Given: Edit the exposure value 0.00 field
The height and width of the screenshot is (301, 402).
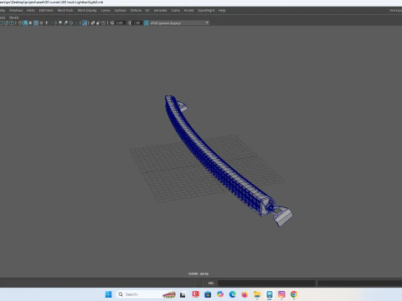Looking at the screenshot, I should (x=120, y=23).
